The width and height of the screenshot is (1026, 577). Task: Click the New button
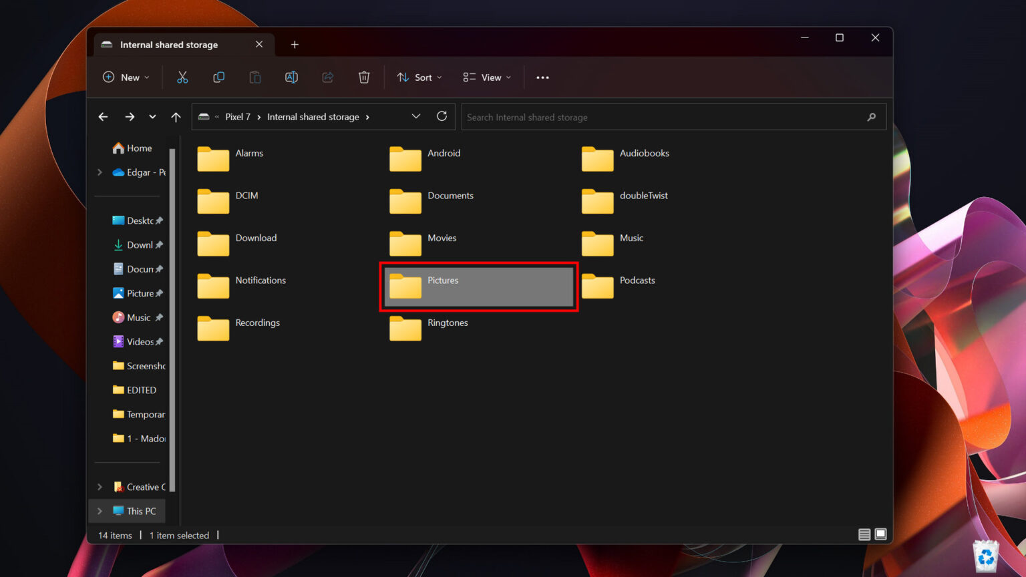pos(126,77)
